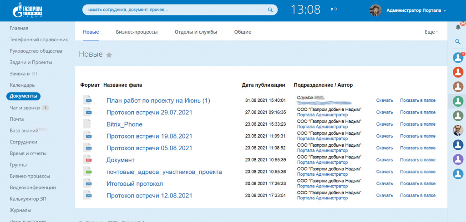Viewport: 466px width, 222px height.
Task: Open Заявка в ТП in left menu
Action: point(23,74)
